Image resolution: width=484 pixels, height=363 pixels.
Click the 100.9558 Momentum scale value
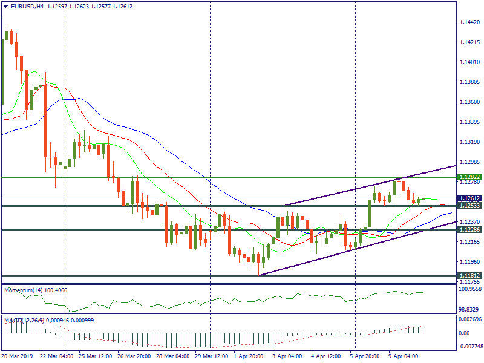(469, 289)
